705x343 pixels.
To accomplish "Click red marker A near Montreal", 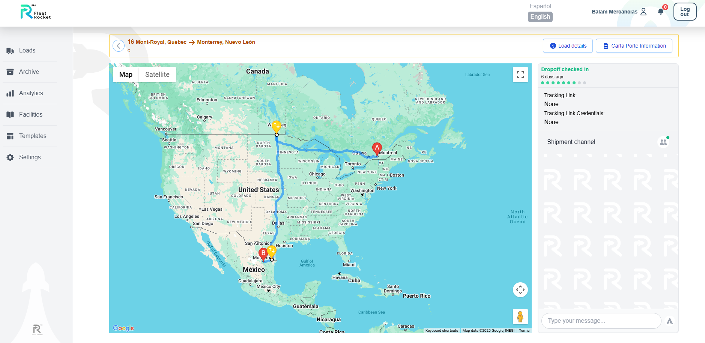I will 377,148.
